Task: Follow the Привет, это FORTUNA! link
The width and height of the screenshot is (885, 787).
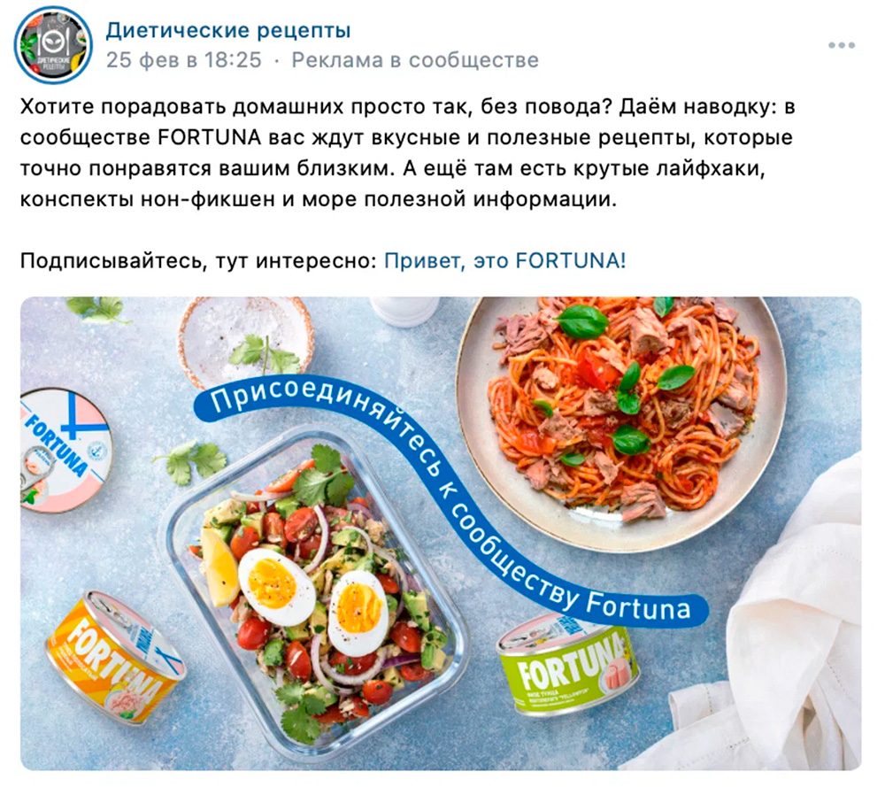Action: [x=505, y=261]
